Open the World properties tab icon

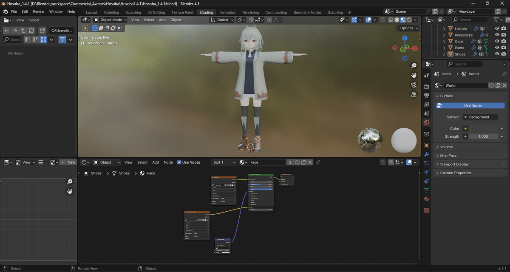427,122
